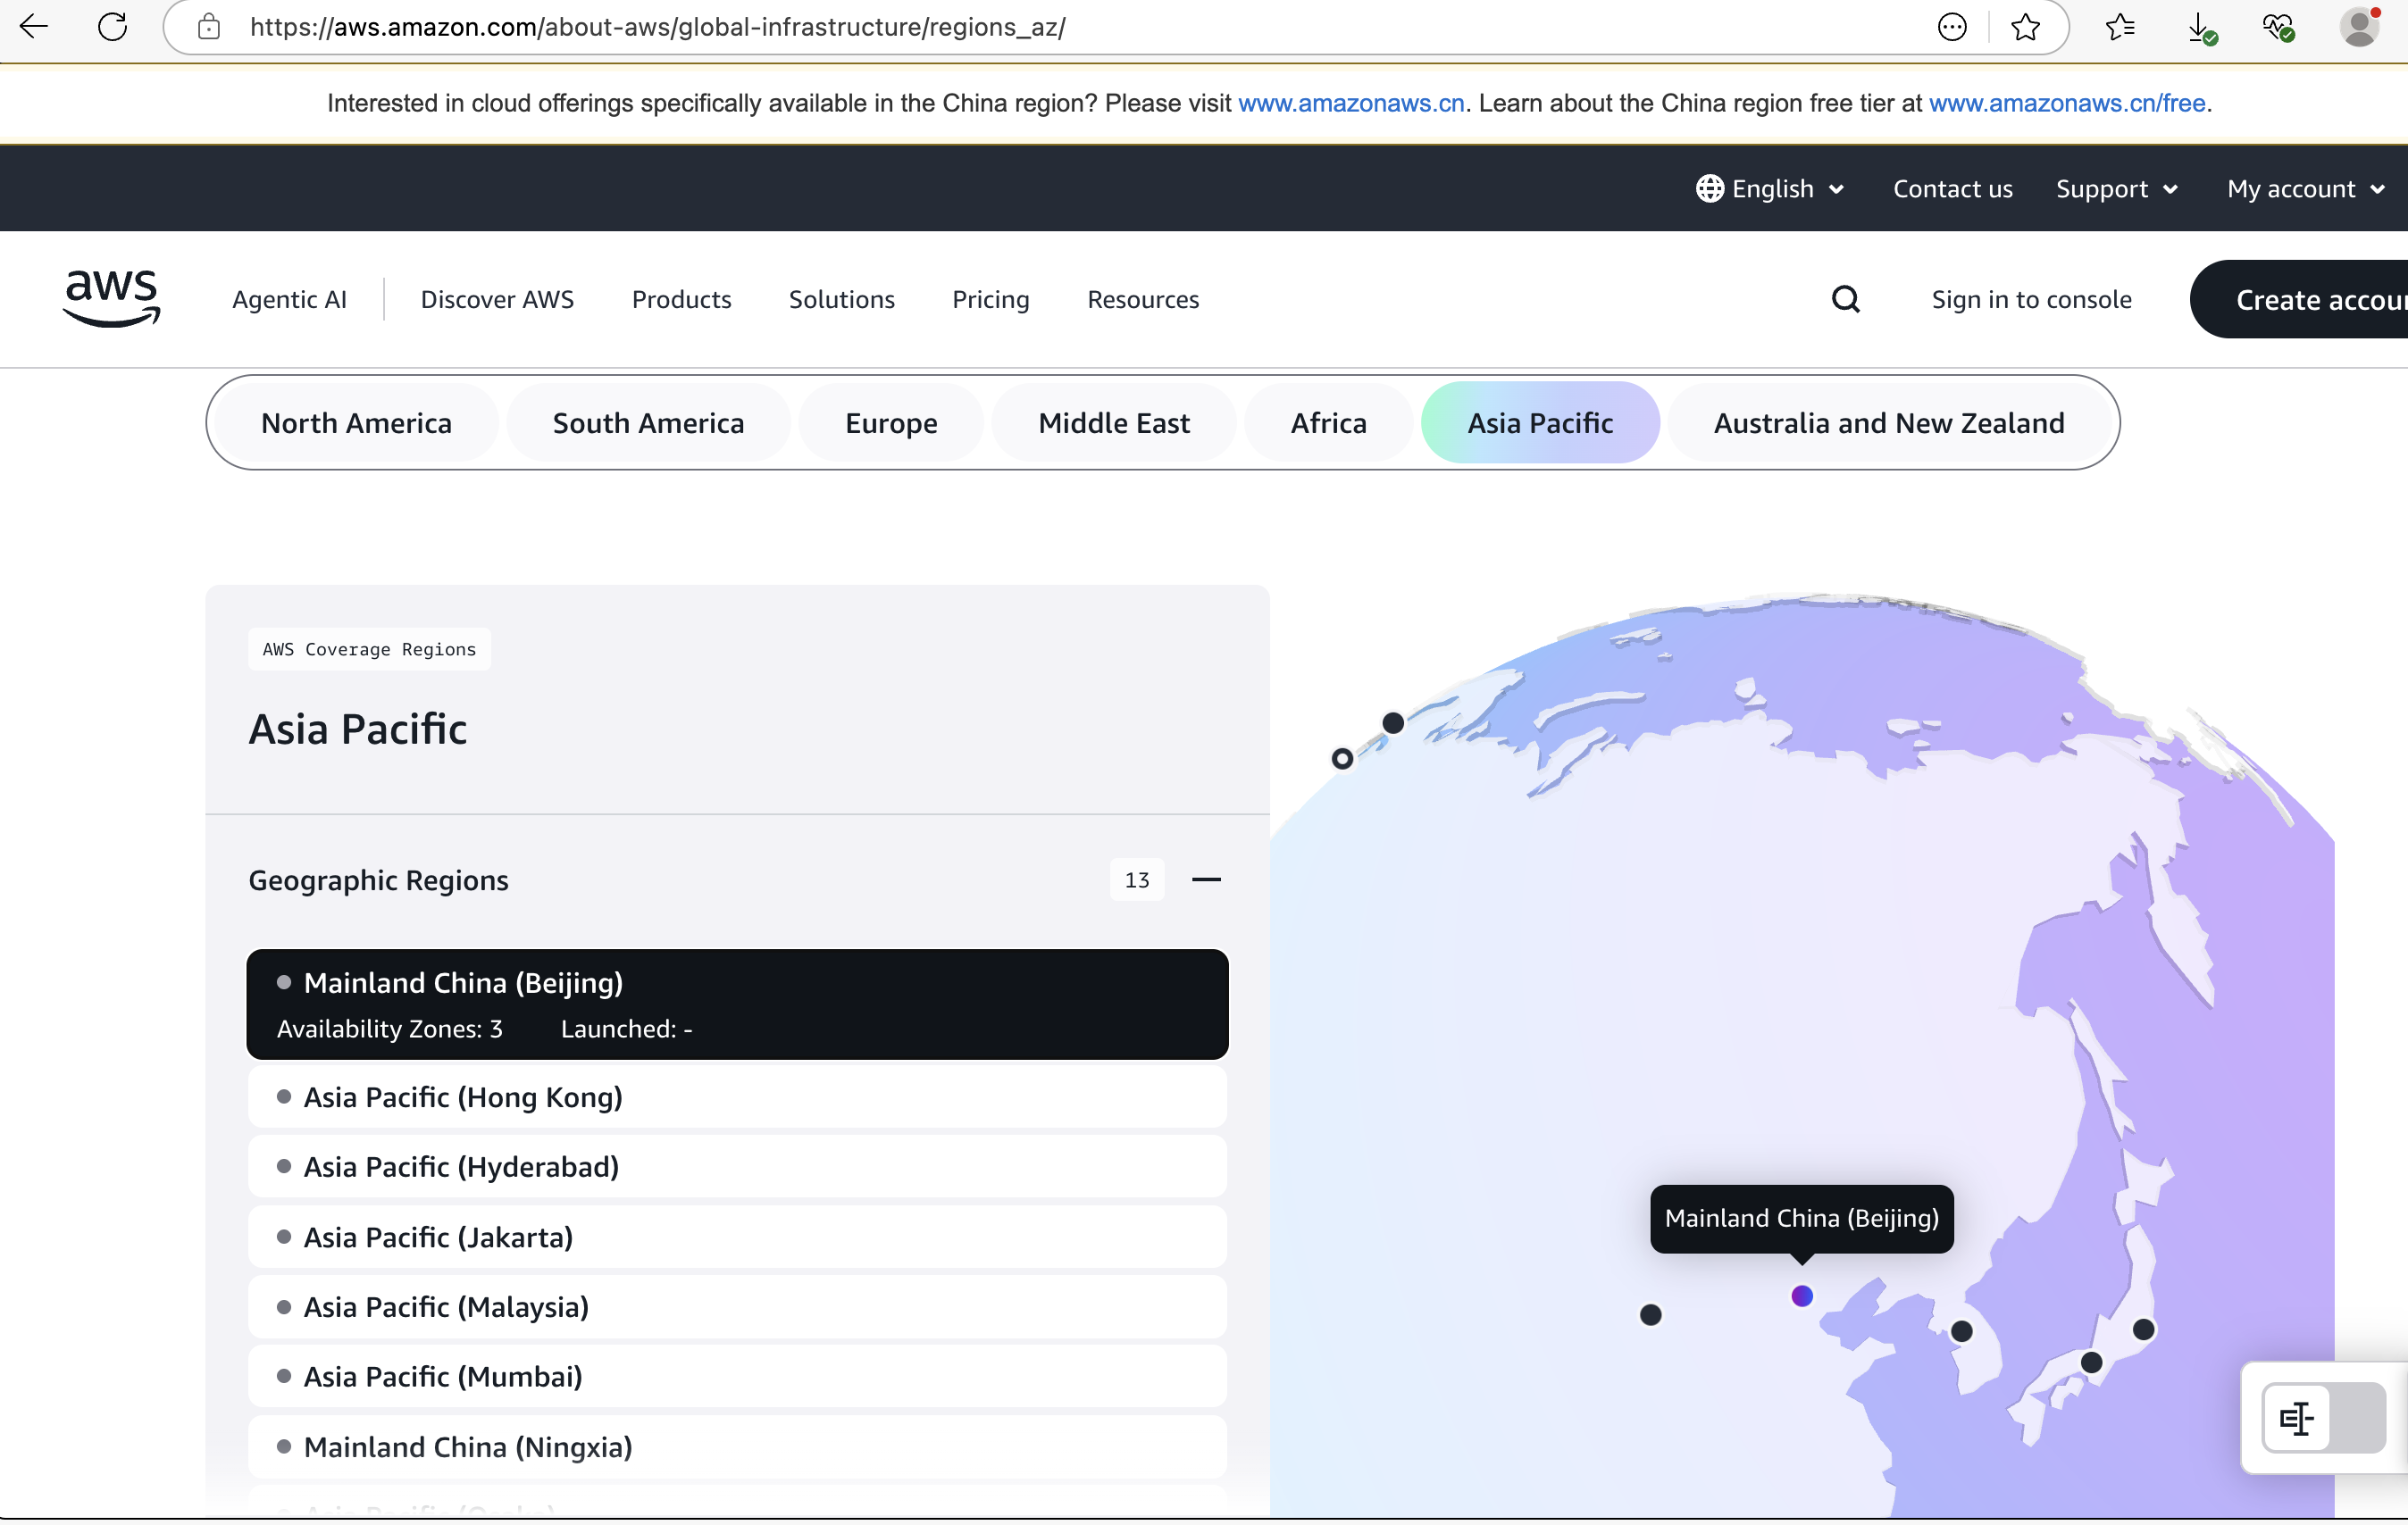Switch to the Europe tab

[x=891, y=422]
